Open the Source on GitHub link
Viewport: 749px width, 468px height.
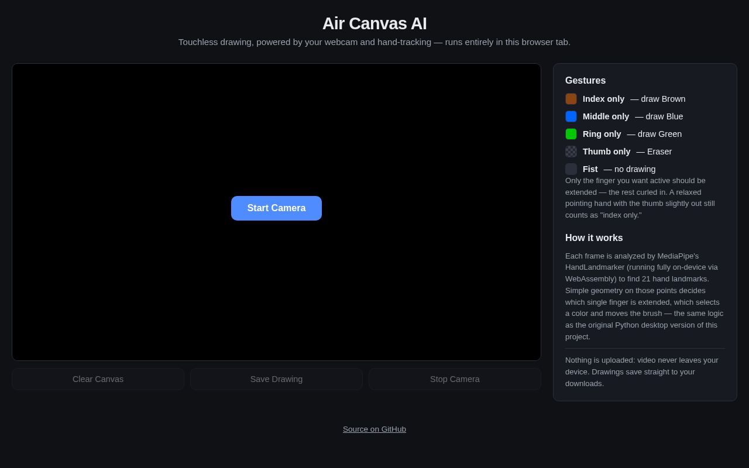(x=374, y=429)
